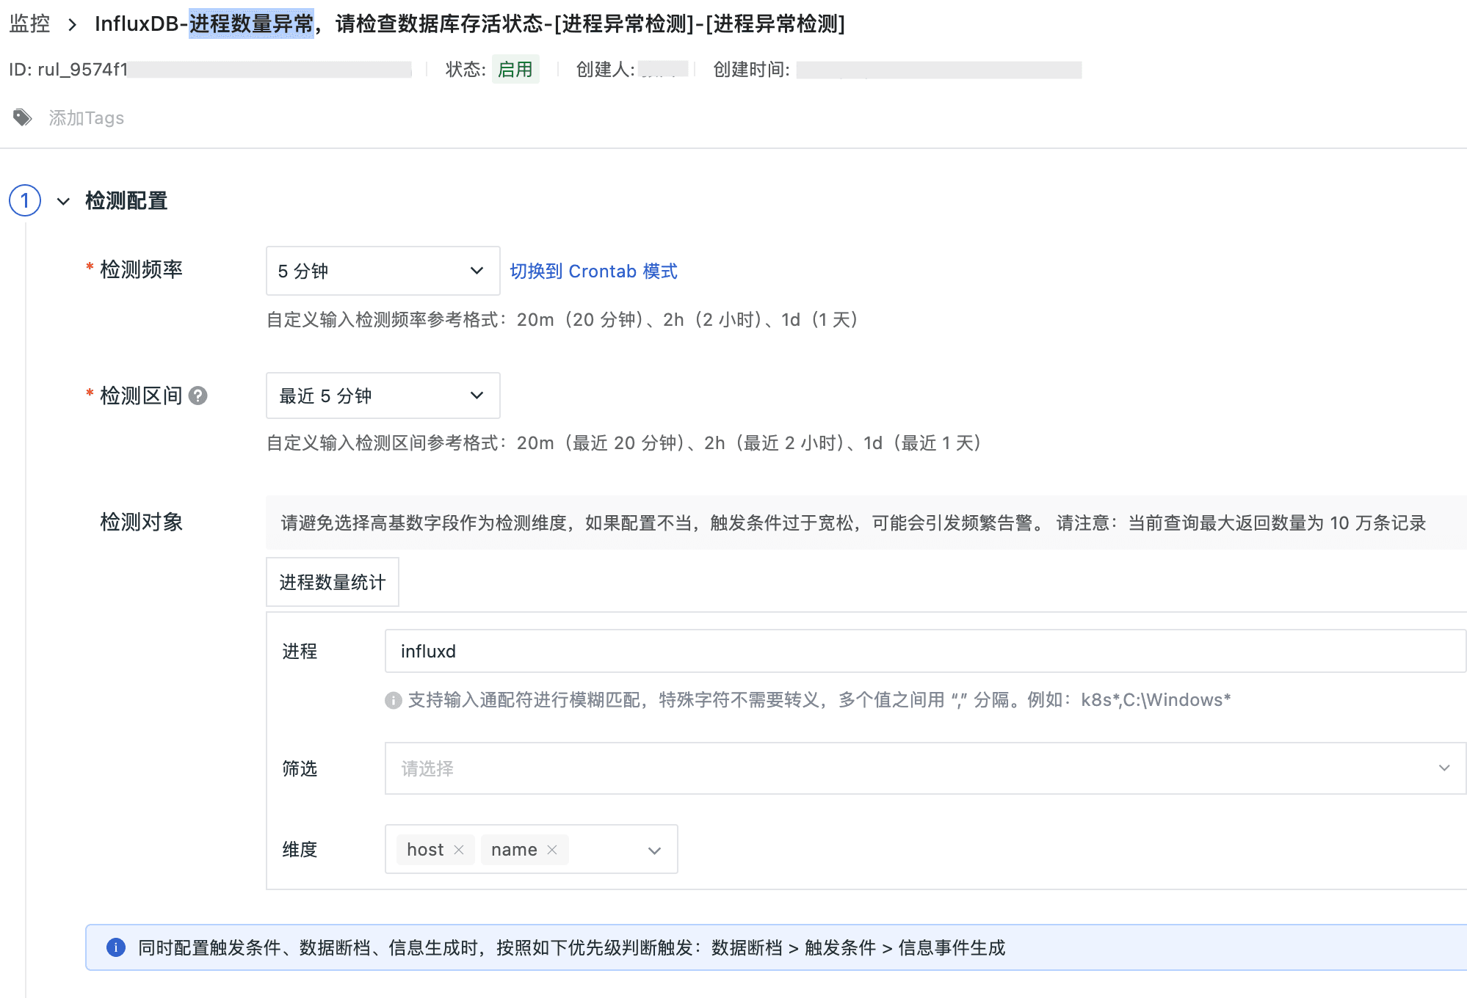This screenshot has width=1467, height=998.
Task: Click the info icon below the 进程 field
Action: pos(394,700)
